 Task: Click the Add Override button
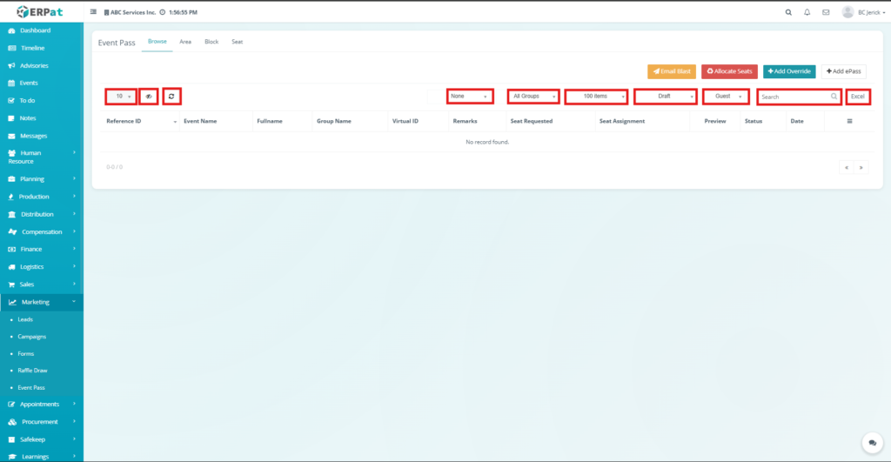coord(789,71)
